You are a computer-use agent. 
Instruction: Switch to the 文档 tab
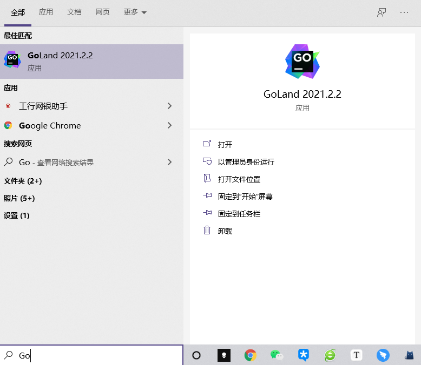74,12
